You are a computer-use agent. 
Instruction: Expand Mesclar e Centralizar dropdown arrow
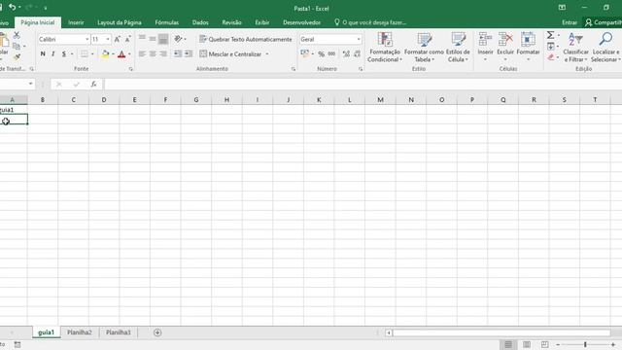pyautogui.click(x=267, y=54)
